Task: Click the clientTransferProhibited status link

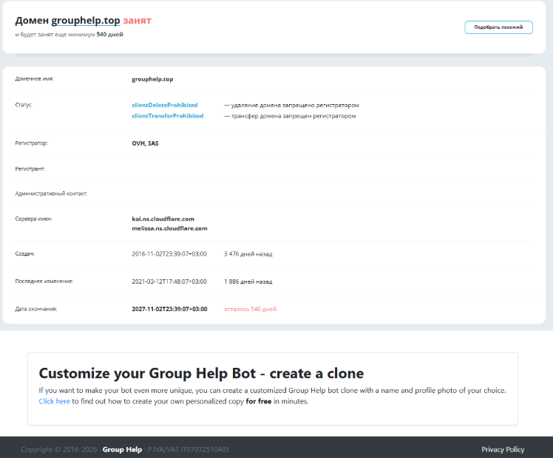Action: [x=168, y=116]
